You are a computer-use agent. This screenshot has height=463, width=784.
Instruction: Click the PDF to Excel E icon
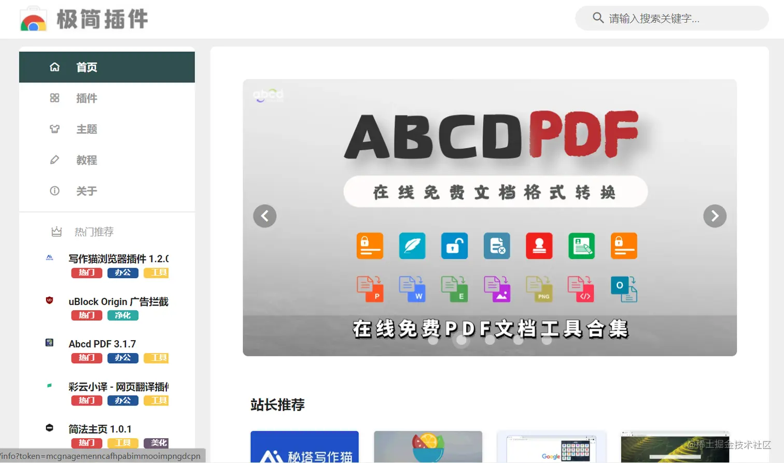[454, 288]
